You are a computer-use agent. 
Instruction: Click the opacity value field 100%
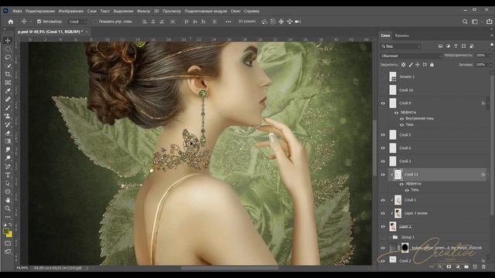480,56
